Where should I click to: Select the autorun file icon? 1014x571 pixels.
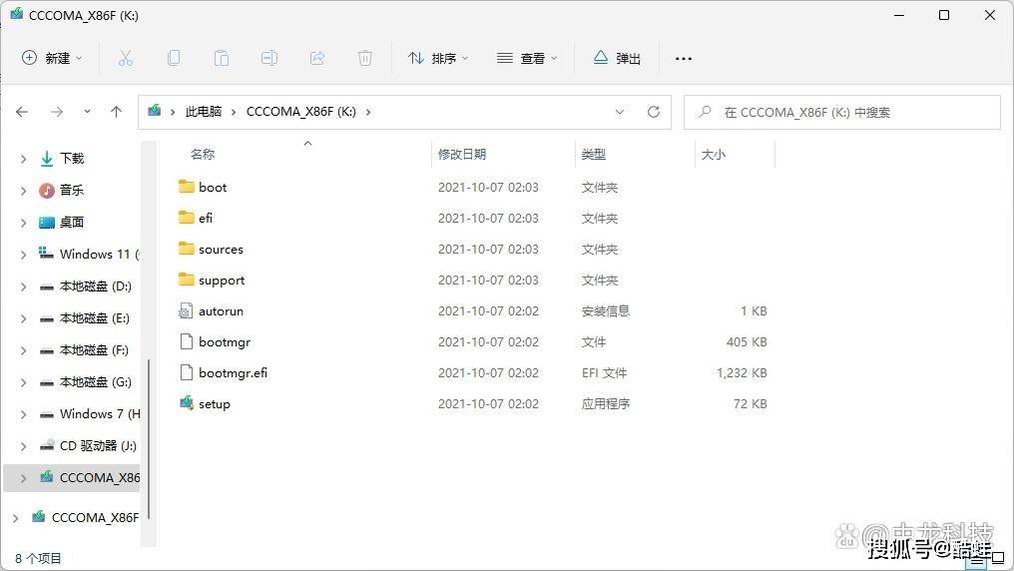pos(187,311)
